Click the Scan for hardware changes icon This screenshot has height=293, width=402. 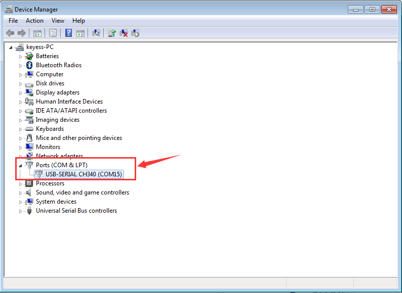click(x=96, y=33)
